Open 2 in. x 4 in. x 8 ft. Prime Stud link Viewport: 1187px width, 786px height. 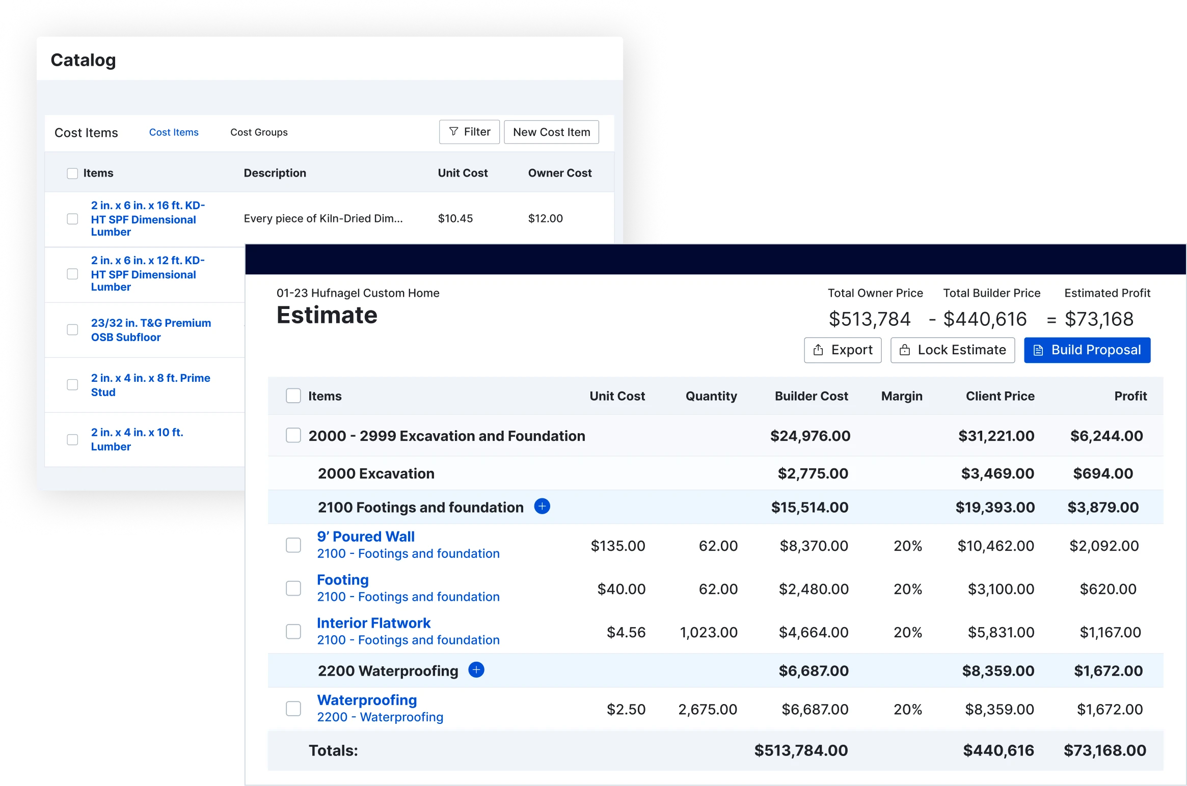[150, 385]
